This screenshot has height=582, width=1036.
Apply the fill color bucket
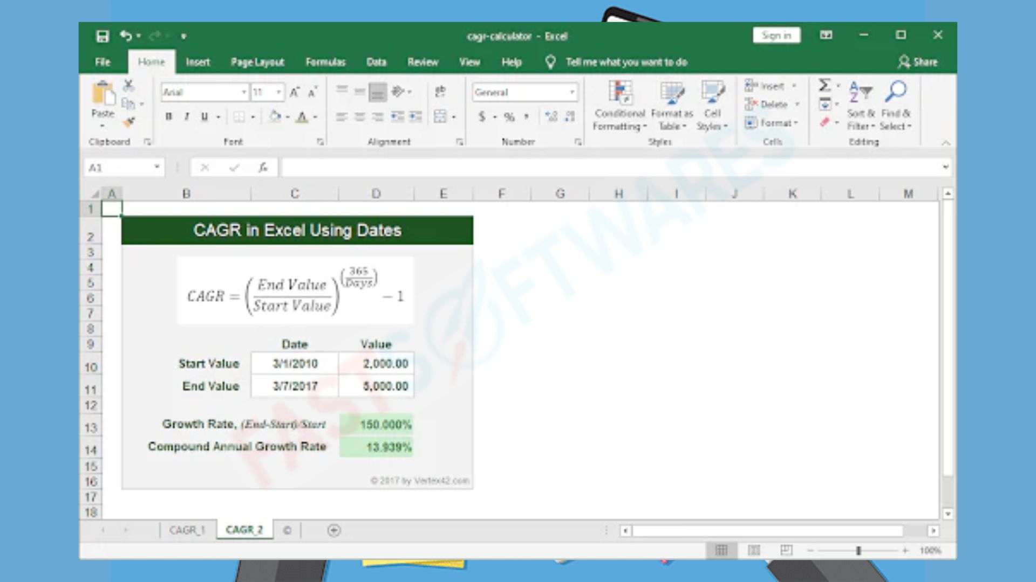[x=275, y=116]
